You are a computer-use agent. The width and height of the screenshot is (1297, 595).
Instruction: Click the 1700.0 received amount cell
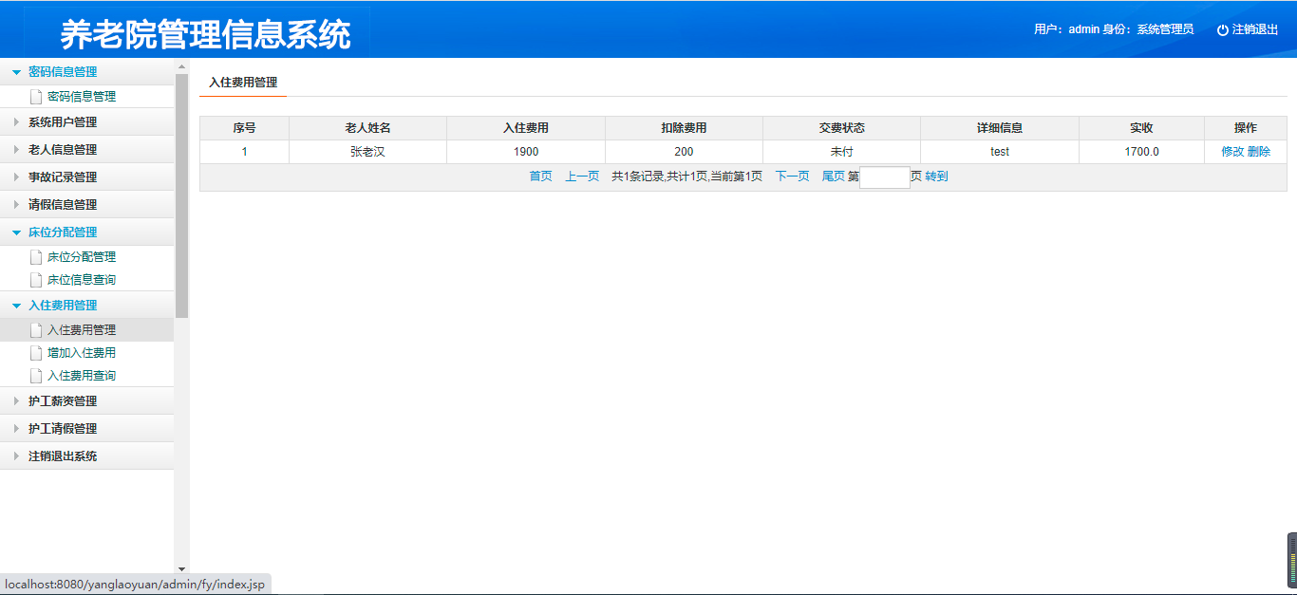click(x=1141, y=152)
